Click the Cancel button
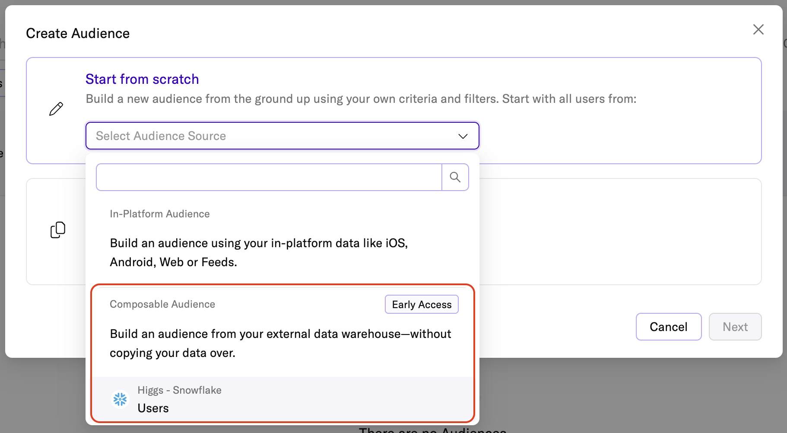Image resolution: width=787 pixels, height=433 pixels. click(x=668, y=327)
